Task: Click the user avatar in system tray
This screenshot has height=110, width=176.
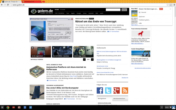Action: click(174, 107)
